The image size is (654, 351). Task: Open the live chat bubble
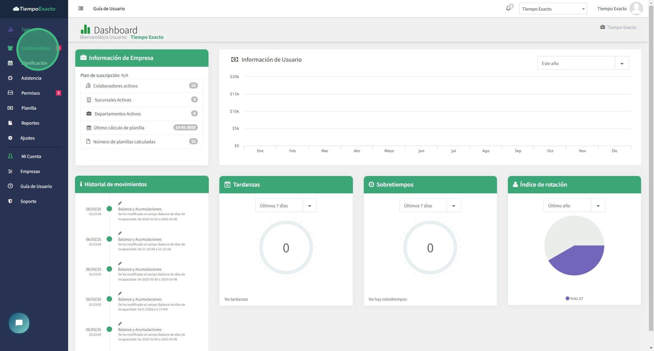click(19, 323)
